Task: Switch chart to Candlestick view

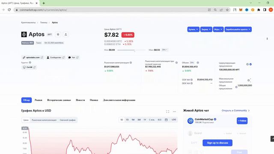Action: 68,120
